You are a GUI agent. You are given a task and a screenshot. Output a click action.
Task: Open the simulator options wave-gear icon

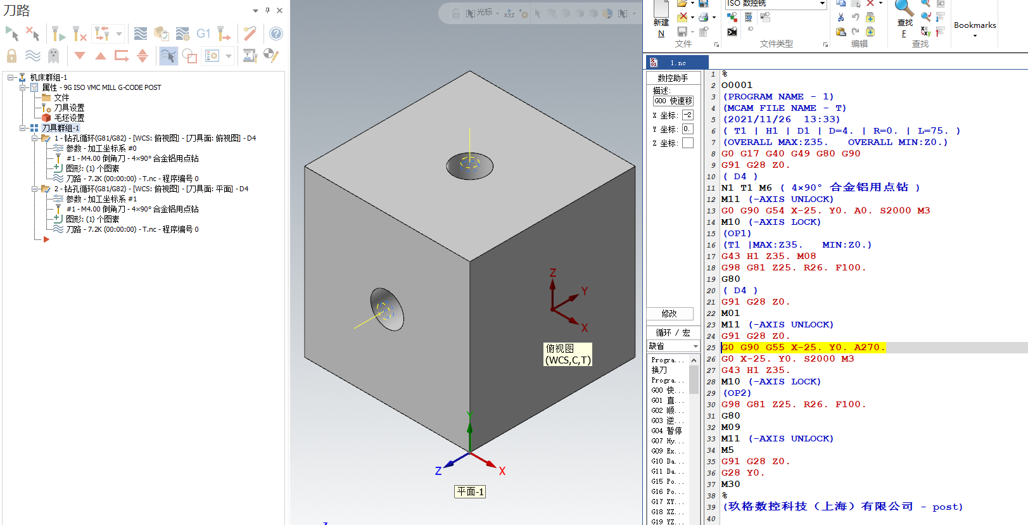182,34
